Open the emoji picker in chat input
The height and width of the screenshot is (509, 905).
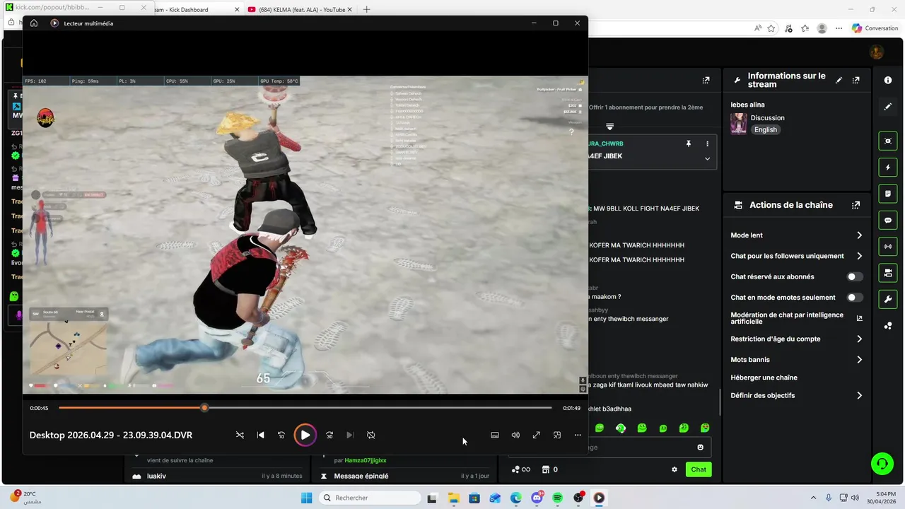pyautogui.click(x=701, y=447)
